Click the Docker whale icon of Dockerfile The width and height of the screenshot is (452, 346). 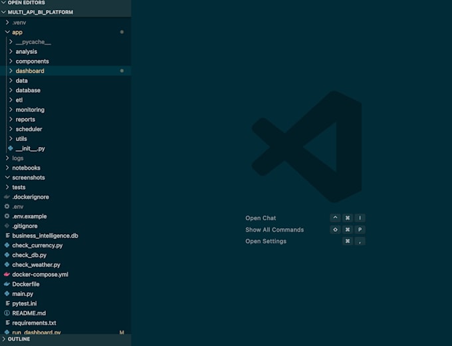(7, 284)
